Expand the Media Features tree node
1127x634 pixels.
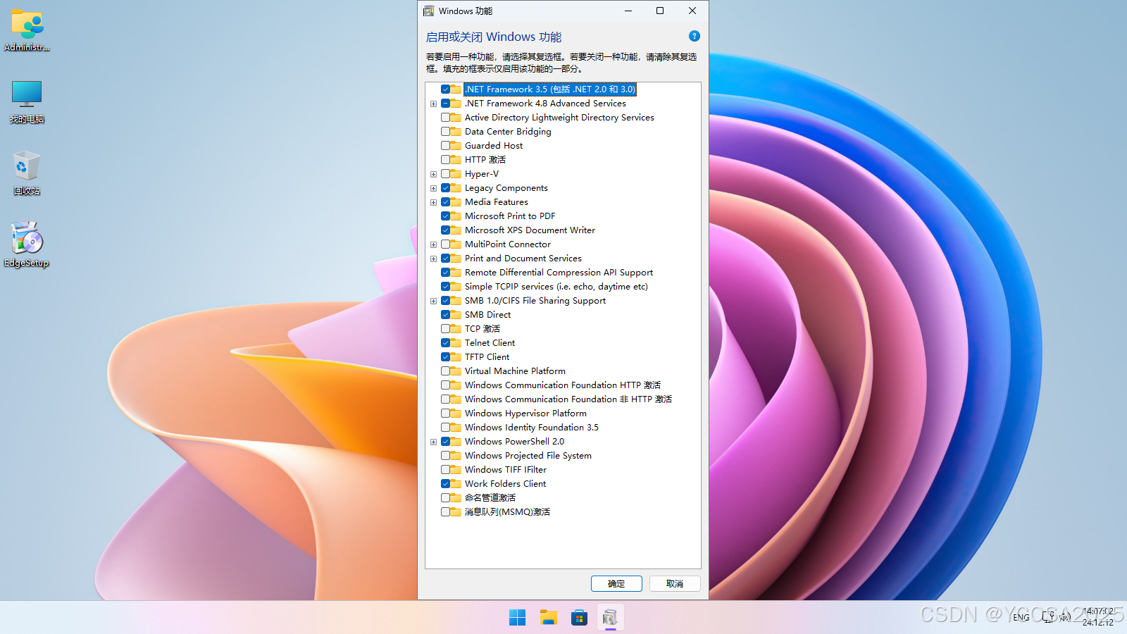(x=434, y=202)
